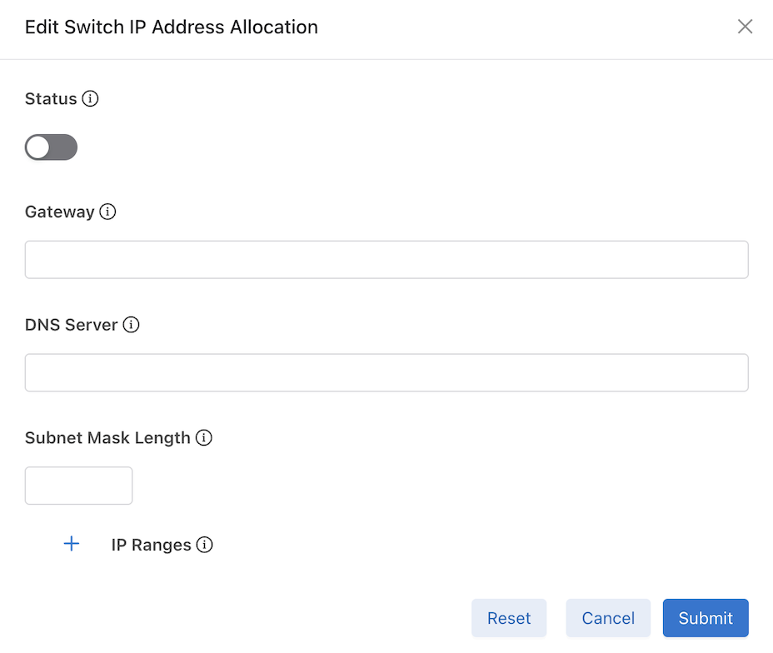The height and width of the screenshot is (653, 773).
Task: Click the info icon next to Status
Action: [91, 99]
